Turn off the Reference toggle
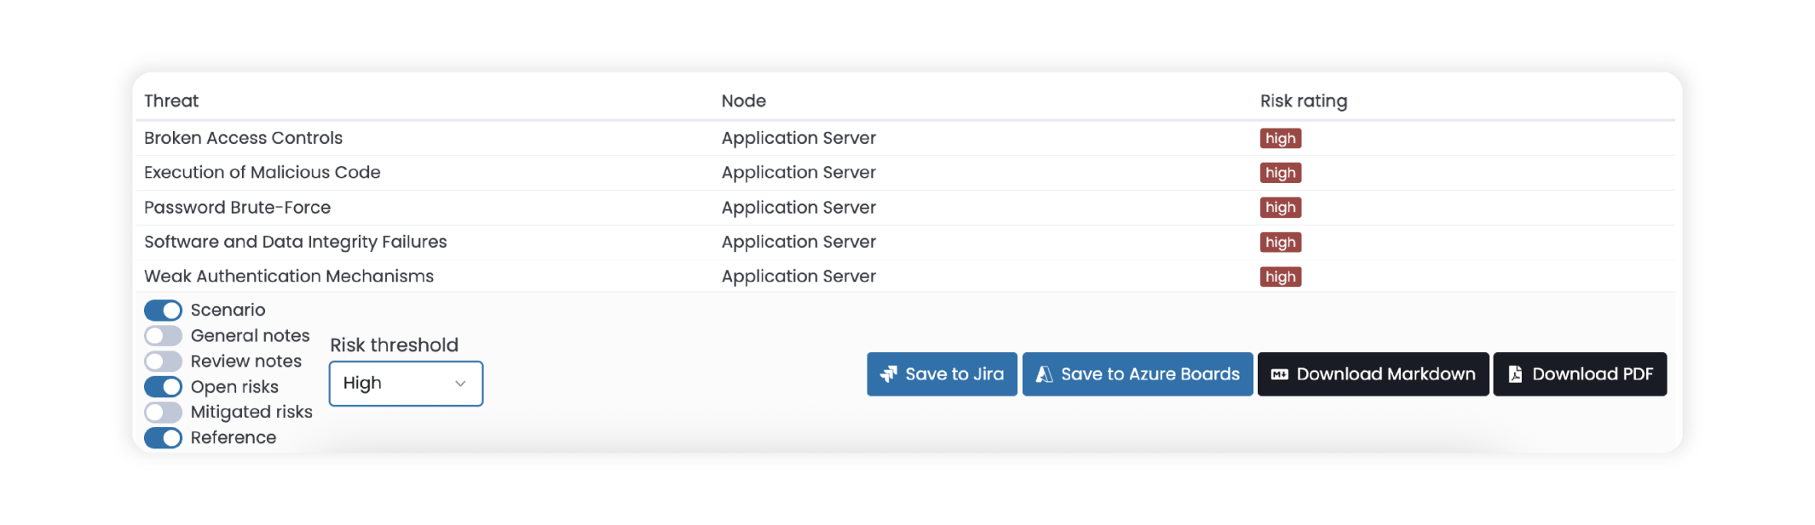The width and height of the screenshot is (1815, 525). (x=163, y=438)
